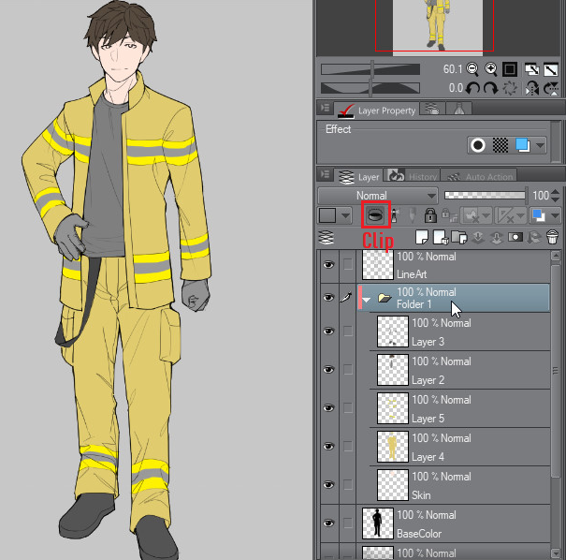Delete layer with trash can icon
Image resolution: width=566 pixels, height=560 pixels.
[552, 236]
